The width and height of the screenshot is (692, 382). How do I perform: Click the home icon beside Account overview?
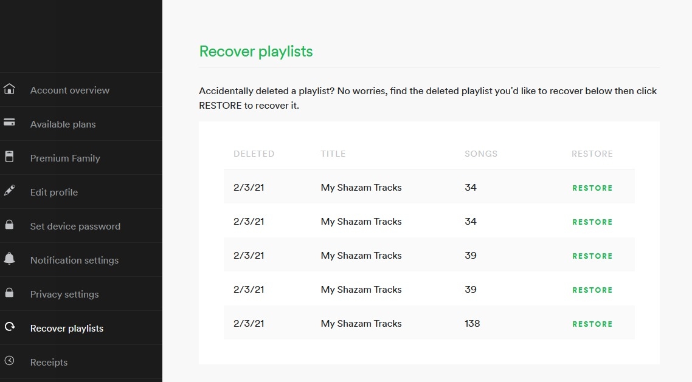pyautogui.click(x=9, y=89)
